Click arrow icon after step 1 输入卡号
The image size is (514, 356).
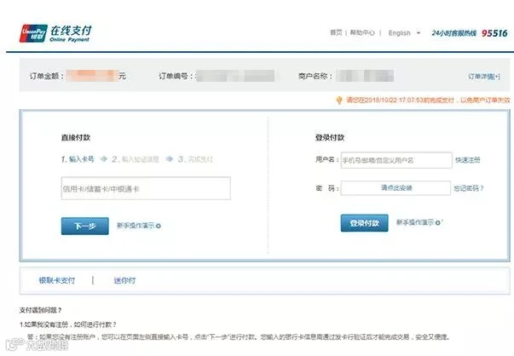104,159
